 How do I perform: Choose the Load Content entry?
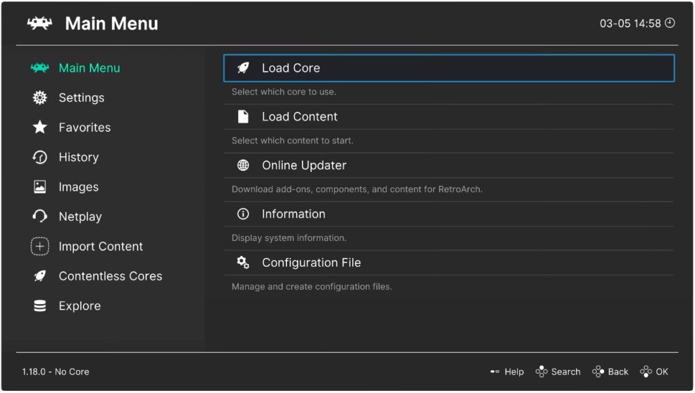[449, 117]
